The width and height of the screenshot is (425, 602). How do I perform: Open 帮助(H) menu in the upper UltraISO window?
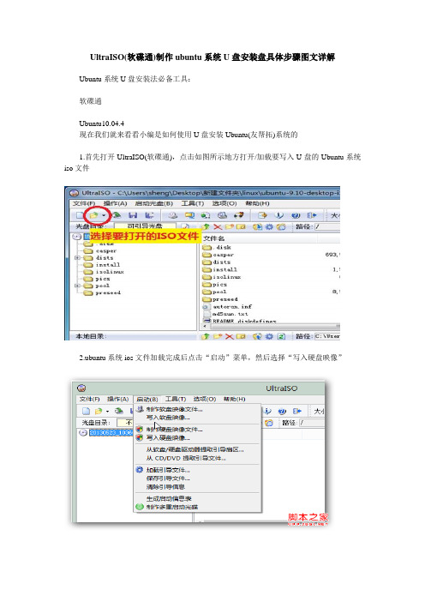pos(257,203)
